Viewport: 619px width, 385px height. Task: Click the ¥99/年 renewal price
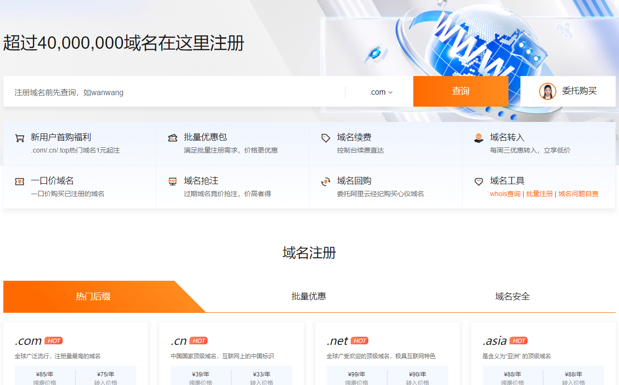356,374
